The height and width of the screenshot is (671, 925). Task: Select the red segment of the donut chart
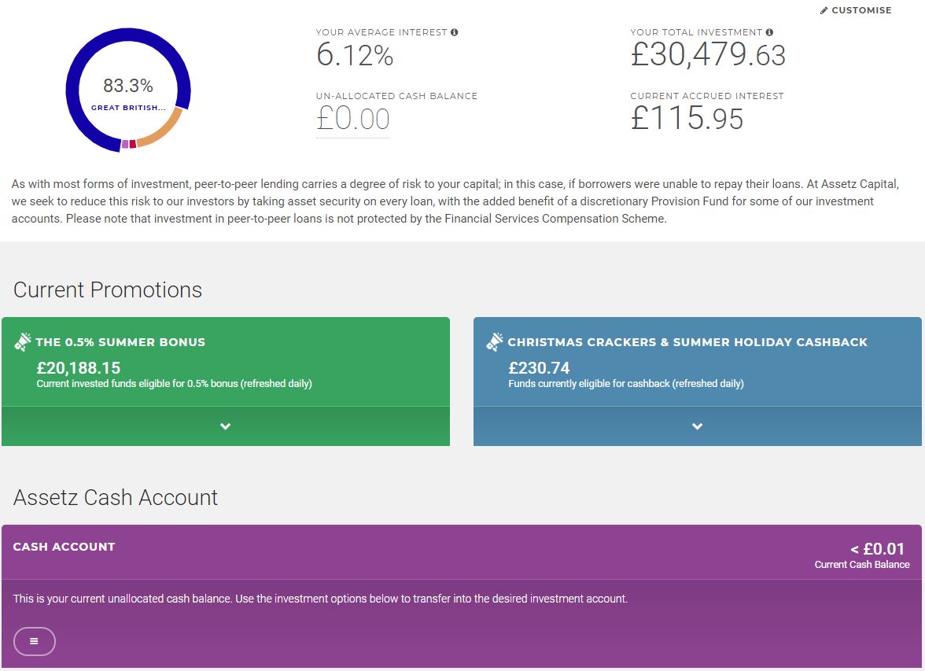[x=133, y=144]
